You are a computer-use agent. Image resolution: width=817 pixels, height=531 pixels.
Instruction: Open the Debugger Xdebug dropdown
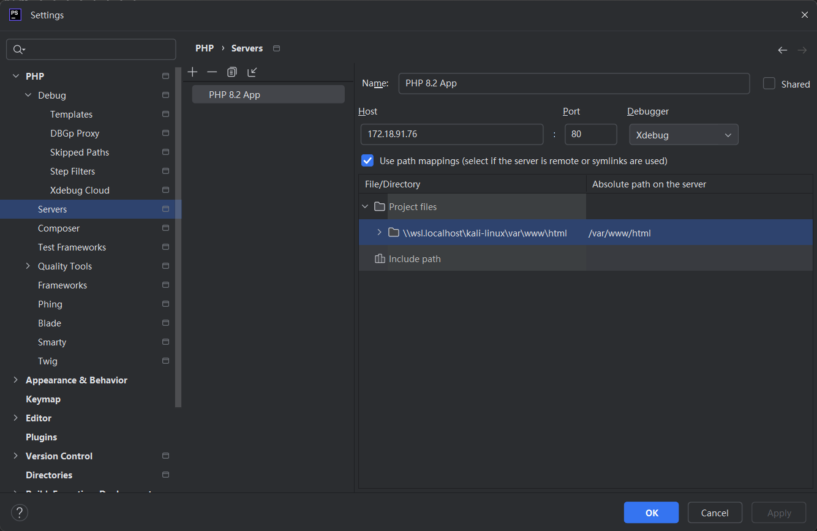coord(683,135)
